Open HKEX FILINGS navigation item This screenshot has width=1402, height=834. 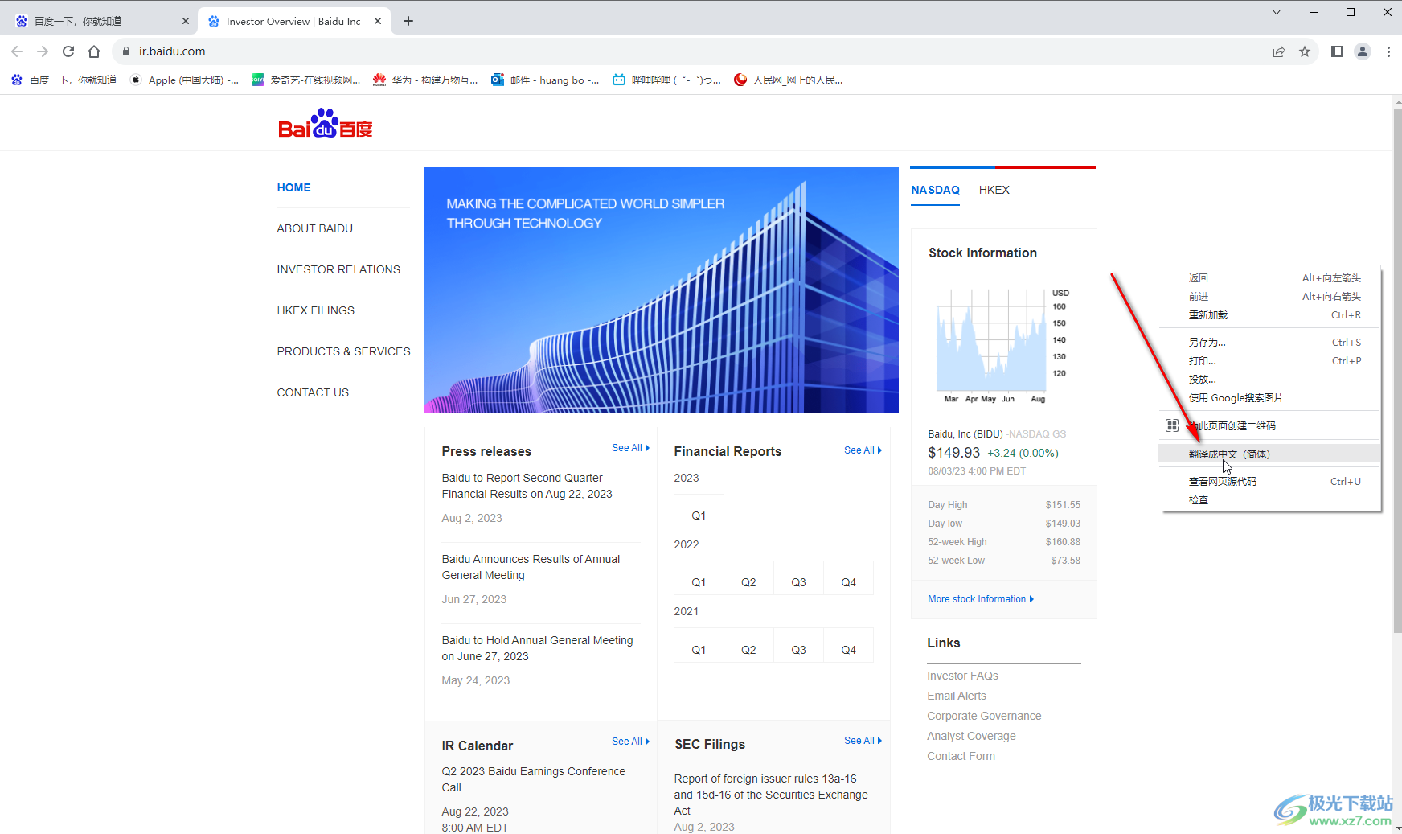315,310
